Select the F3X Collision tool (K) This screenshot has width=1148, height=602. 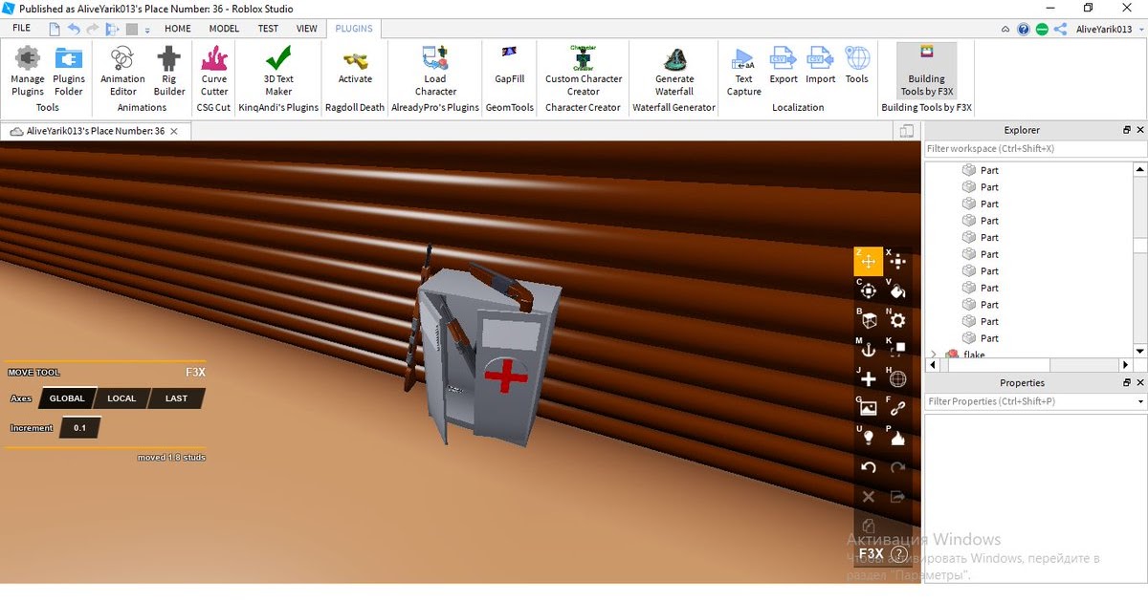tap(897, 350)
